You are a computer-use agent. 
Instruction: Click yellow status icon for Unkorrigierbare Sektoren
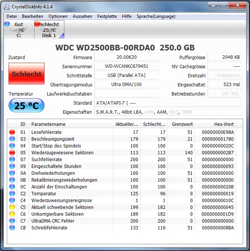click(12, 214)
